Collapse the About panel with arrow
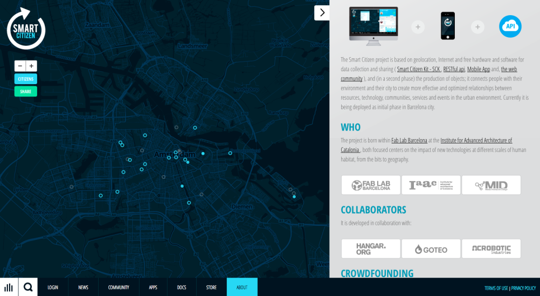Viewport: 540px width, 296px height. 322,13
